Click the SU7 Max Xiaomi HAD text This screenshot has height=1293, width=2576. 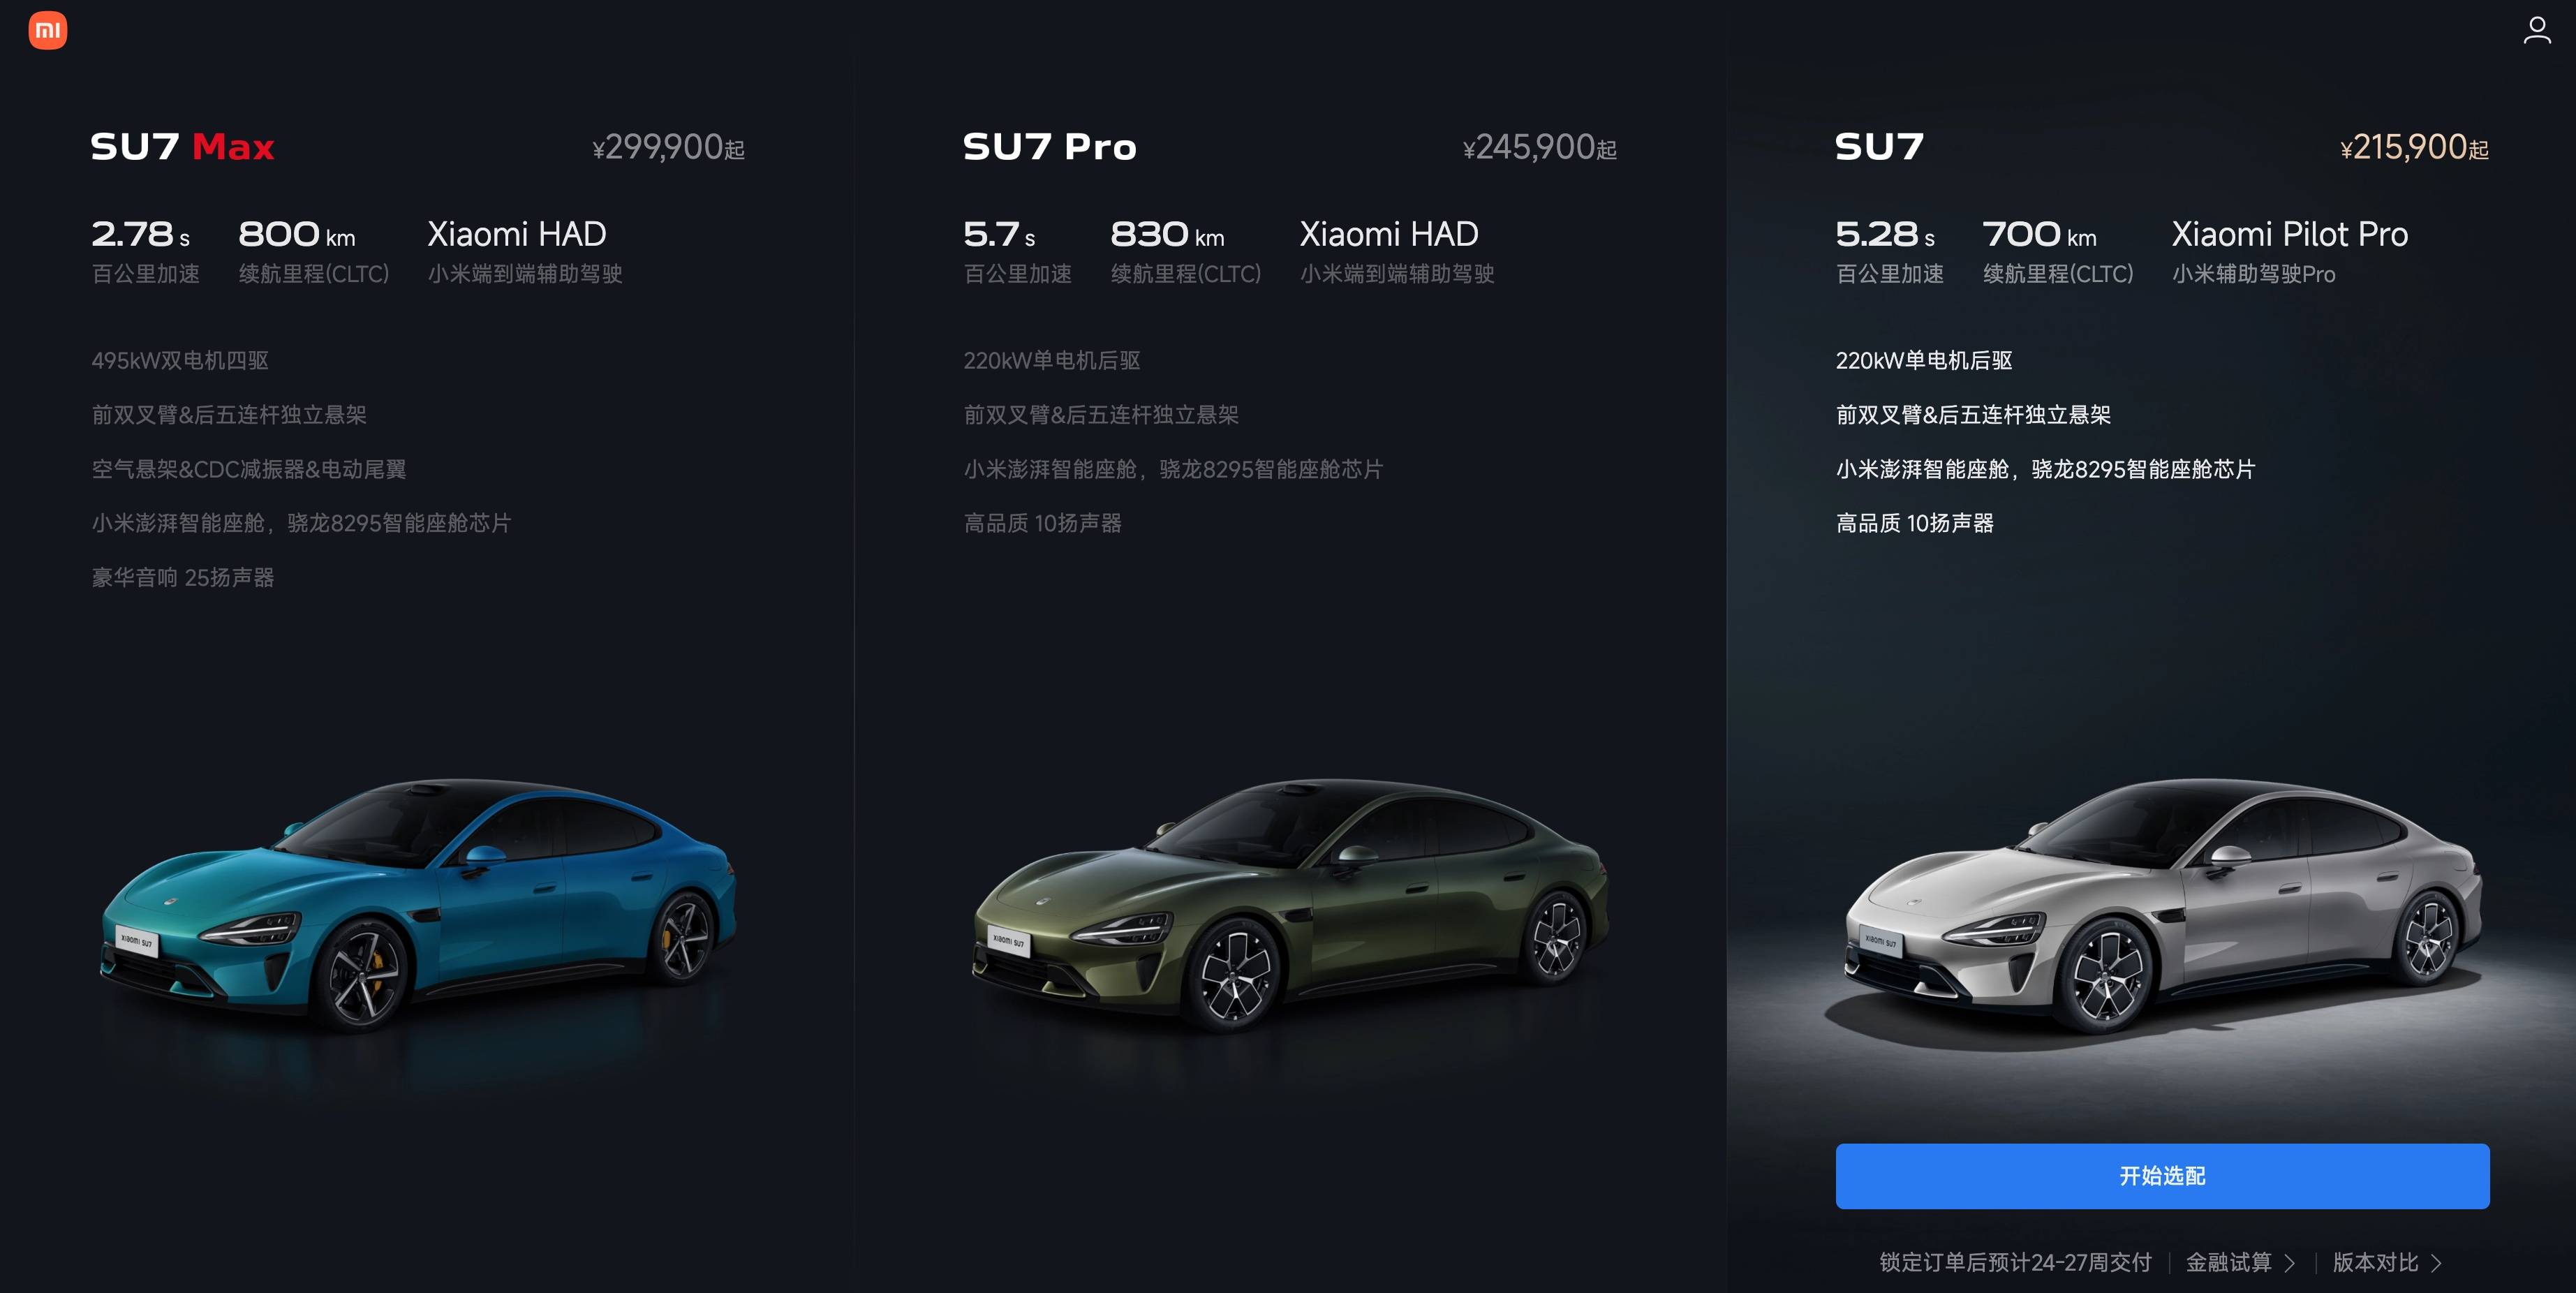[x=516, y=234]
